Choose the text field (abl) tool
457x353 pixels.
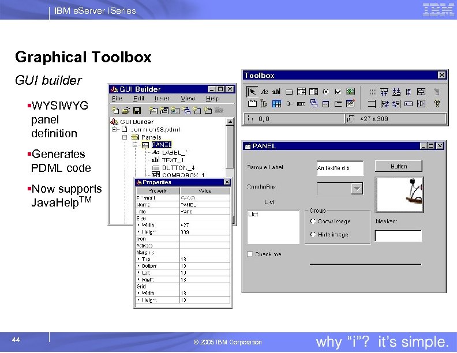point(276,92)
